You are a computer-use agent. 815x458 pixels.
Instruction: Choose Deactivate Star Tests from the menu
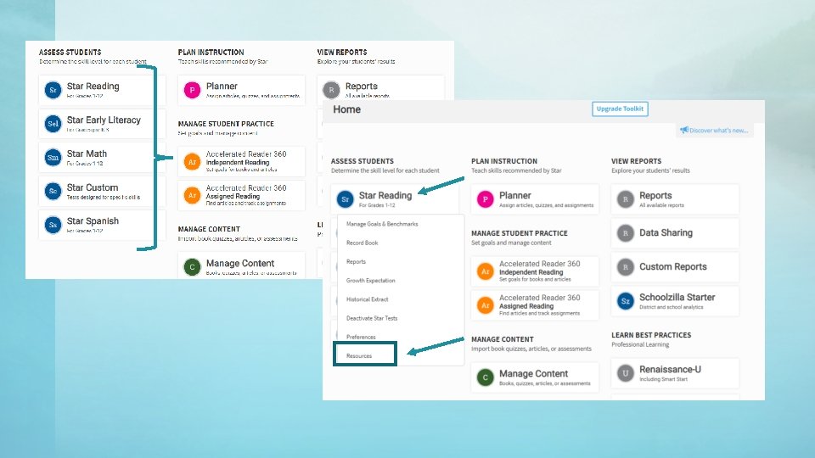pyautogui.click(x=372, y=318)
